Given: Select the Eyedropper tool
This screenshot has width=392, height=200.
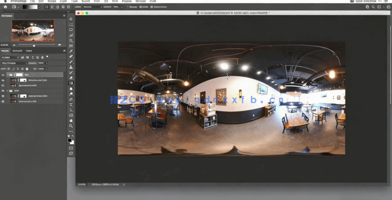Looking at the screenshot, I should tap(71, 51).
